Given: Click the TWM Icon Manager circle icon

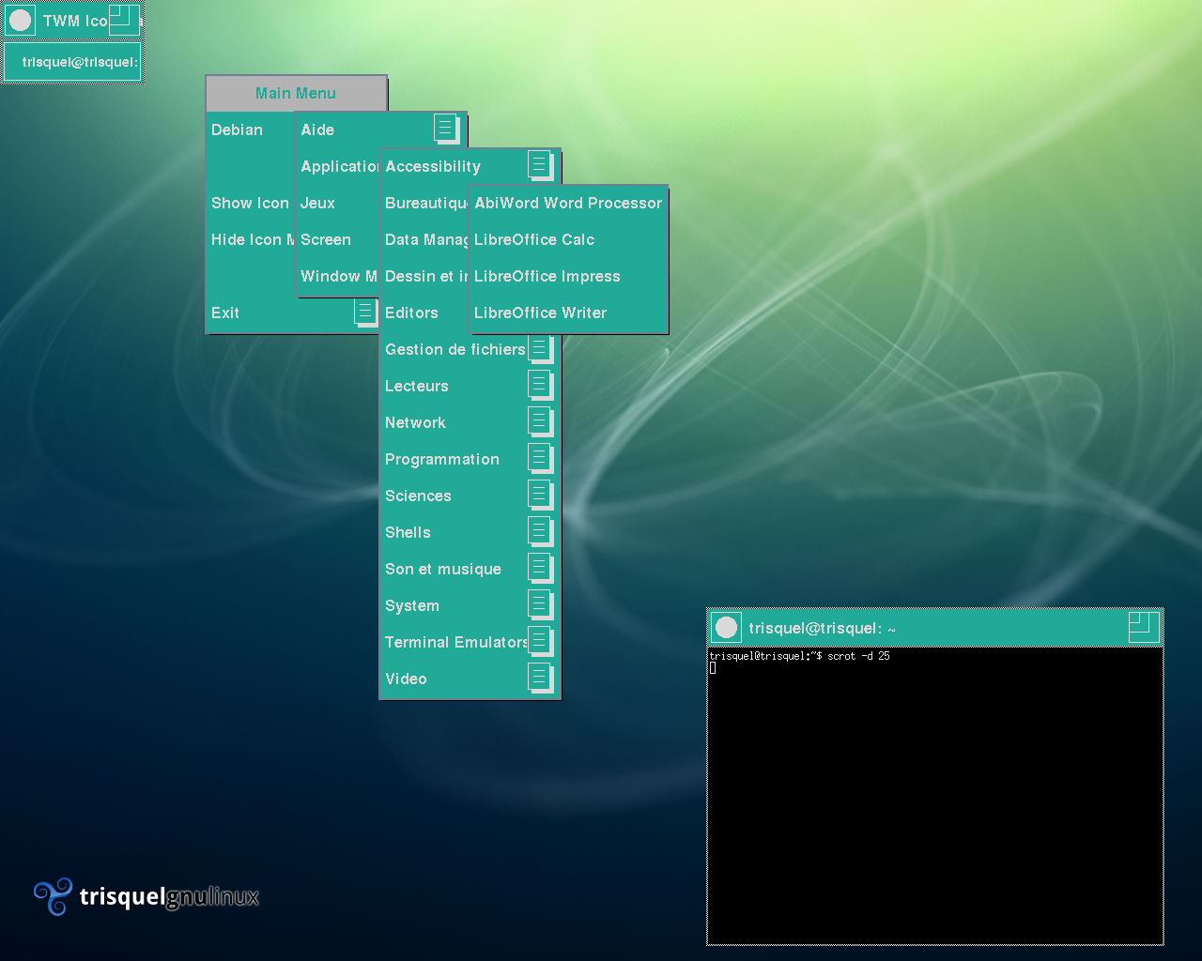Looking at the screenshot, I should tap(20, 20).
